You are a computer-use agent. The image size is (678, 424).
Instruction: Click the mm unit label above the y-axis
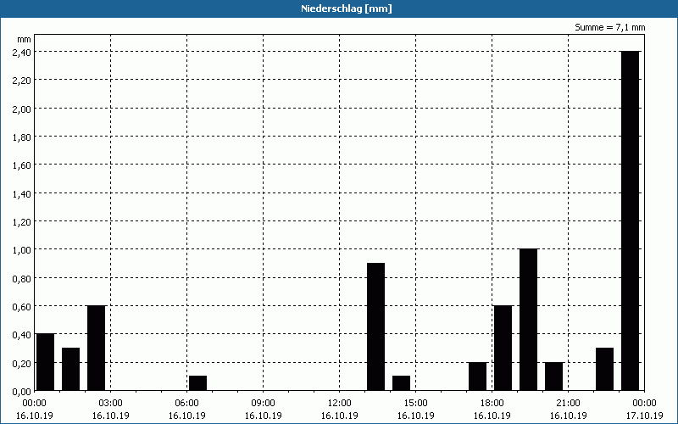25,39
